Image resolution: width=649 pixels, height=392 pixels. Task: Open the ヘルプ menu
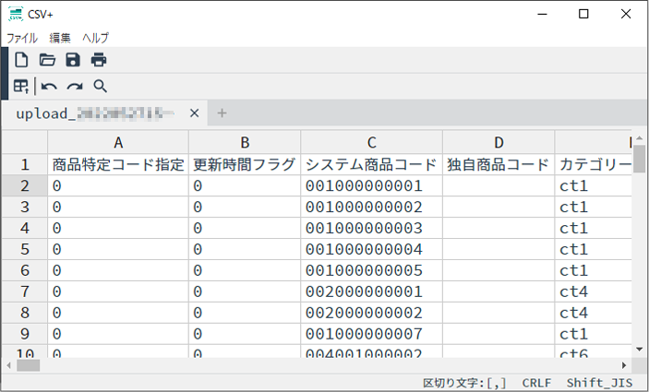(96, 38)
